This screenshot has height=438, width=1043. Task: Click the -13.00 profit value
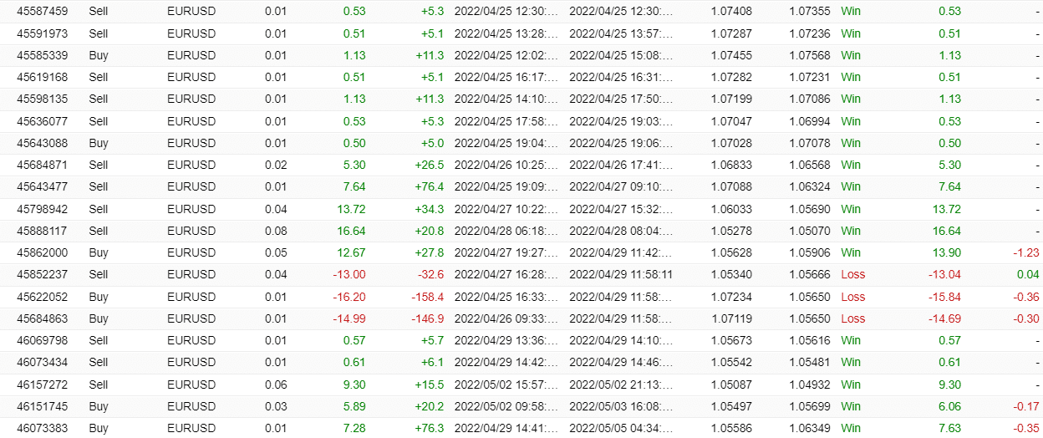[349, 274]
